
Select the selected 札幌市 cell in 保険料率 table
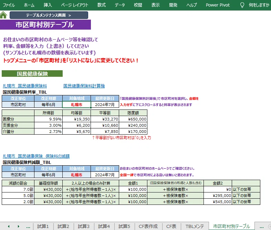coord(76,105)
